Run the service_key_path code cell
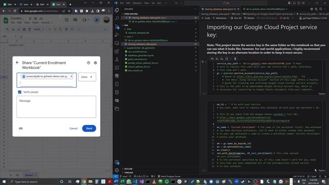329x185 pixels. pyautogui.click(x=203, y=62)
